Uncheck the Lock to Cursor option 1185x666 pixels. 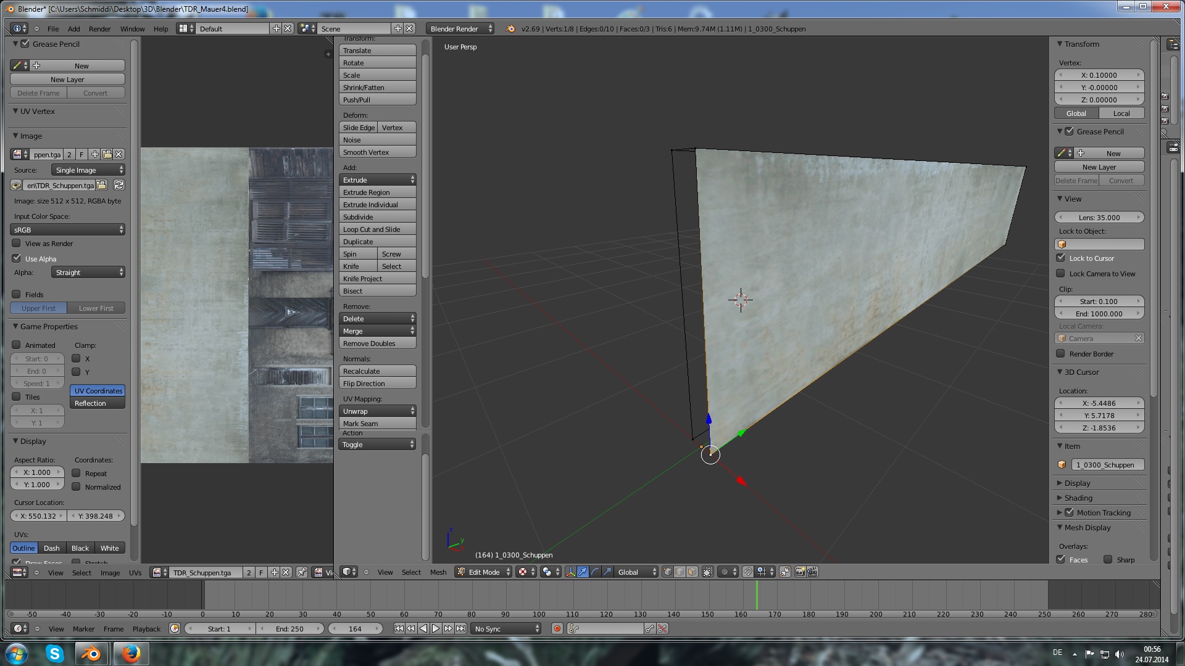[1060, 258]
